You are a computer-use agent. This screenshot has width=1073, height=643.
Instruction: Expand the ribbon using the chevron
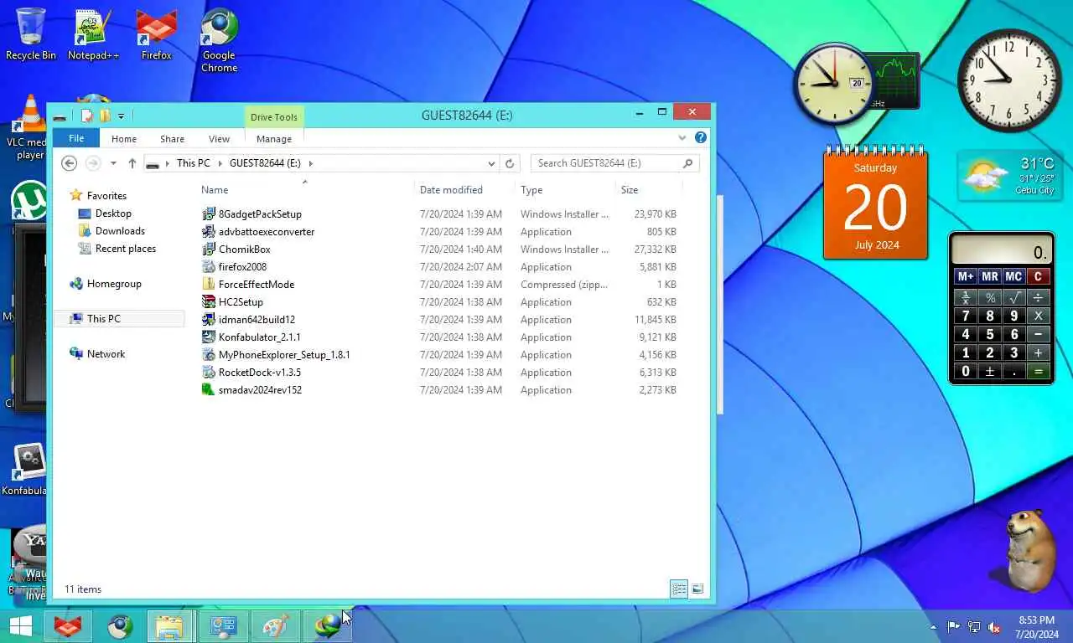(682, 138)
